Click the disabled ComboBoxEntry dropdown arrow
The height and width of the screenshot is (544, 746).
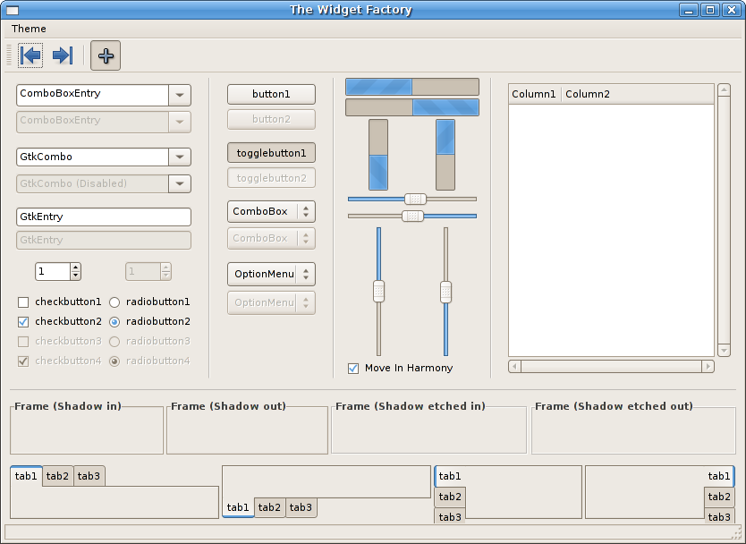(180, 122)
